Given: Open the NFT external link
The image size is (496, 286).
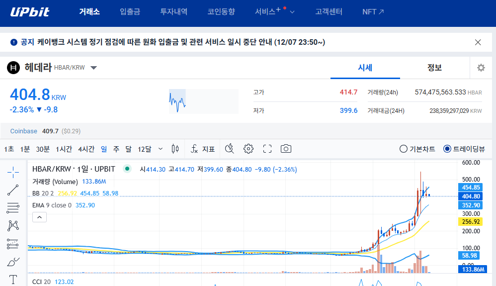Looking at the screenshot, I should tap(373, 12).
